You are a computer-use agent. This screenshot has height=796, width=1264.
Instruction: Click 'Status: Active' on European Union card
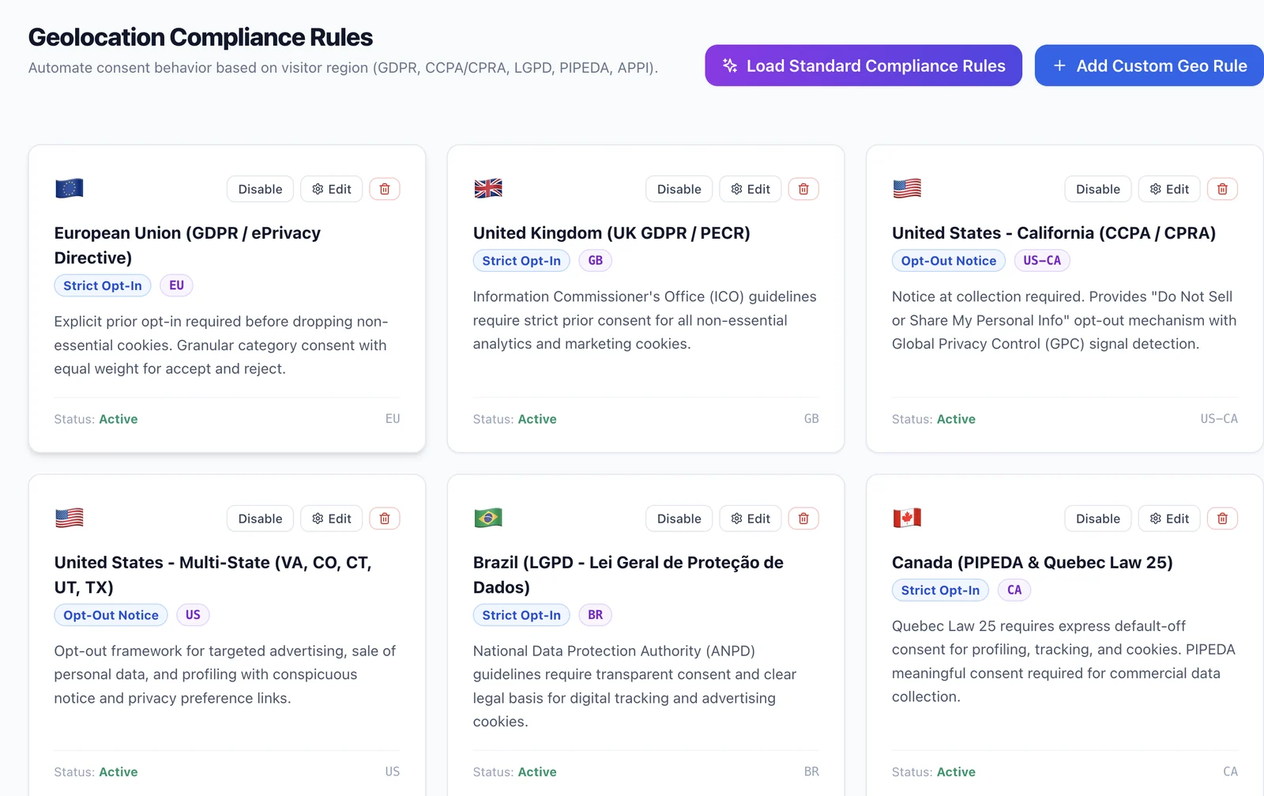point(96,419)
